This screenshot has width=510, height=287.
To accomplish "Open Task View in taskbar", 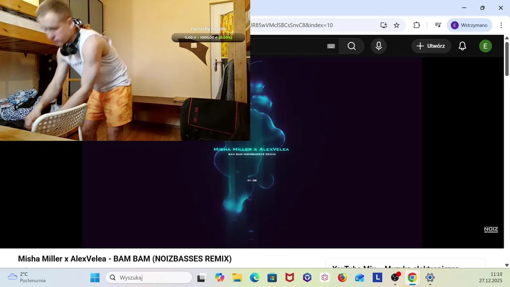I will pos(201,277).
